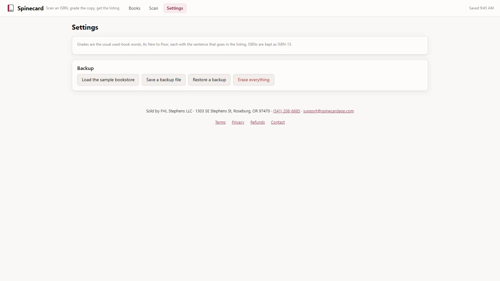This screenshot has width=500, height=281.
Task: Restore a backup
Action: click(209, 80)
